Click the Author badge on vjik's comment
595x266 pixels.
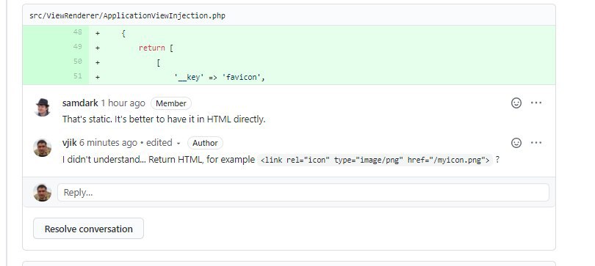[205, 143]
